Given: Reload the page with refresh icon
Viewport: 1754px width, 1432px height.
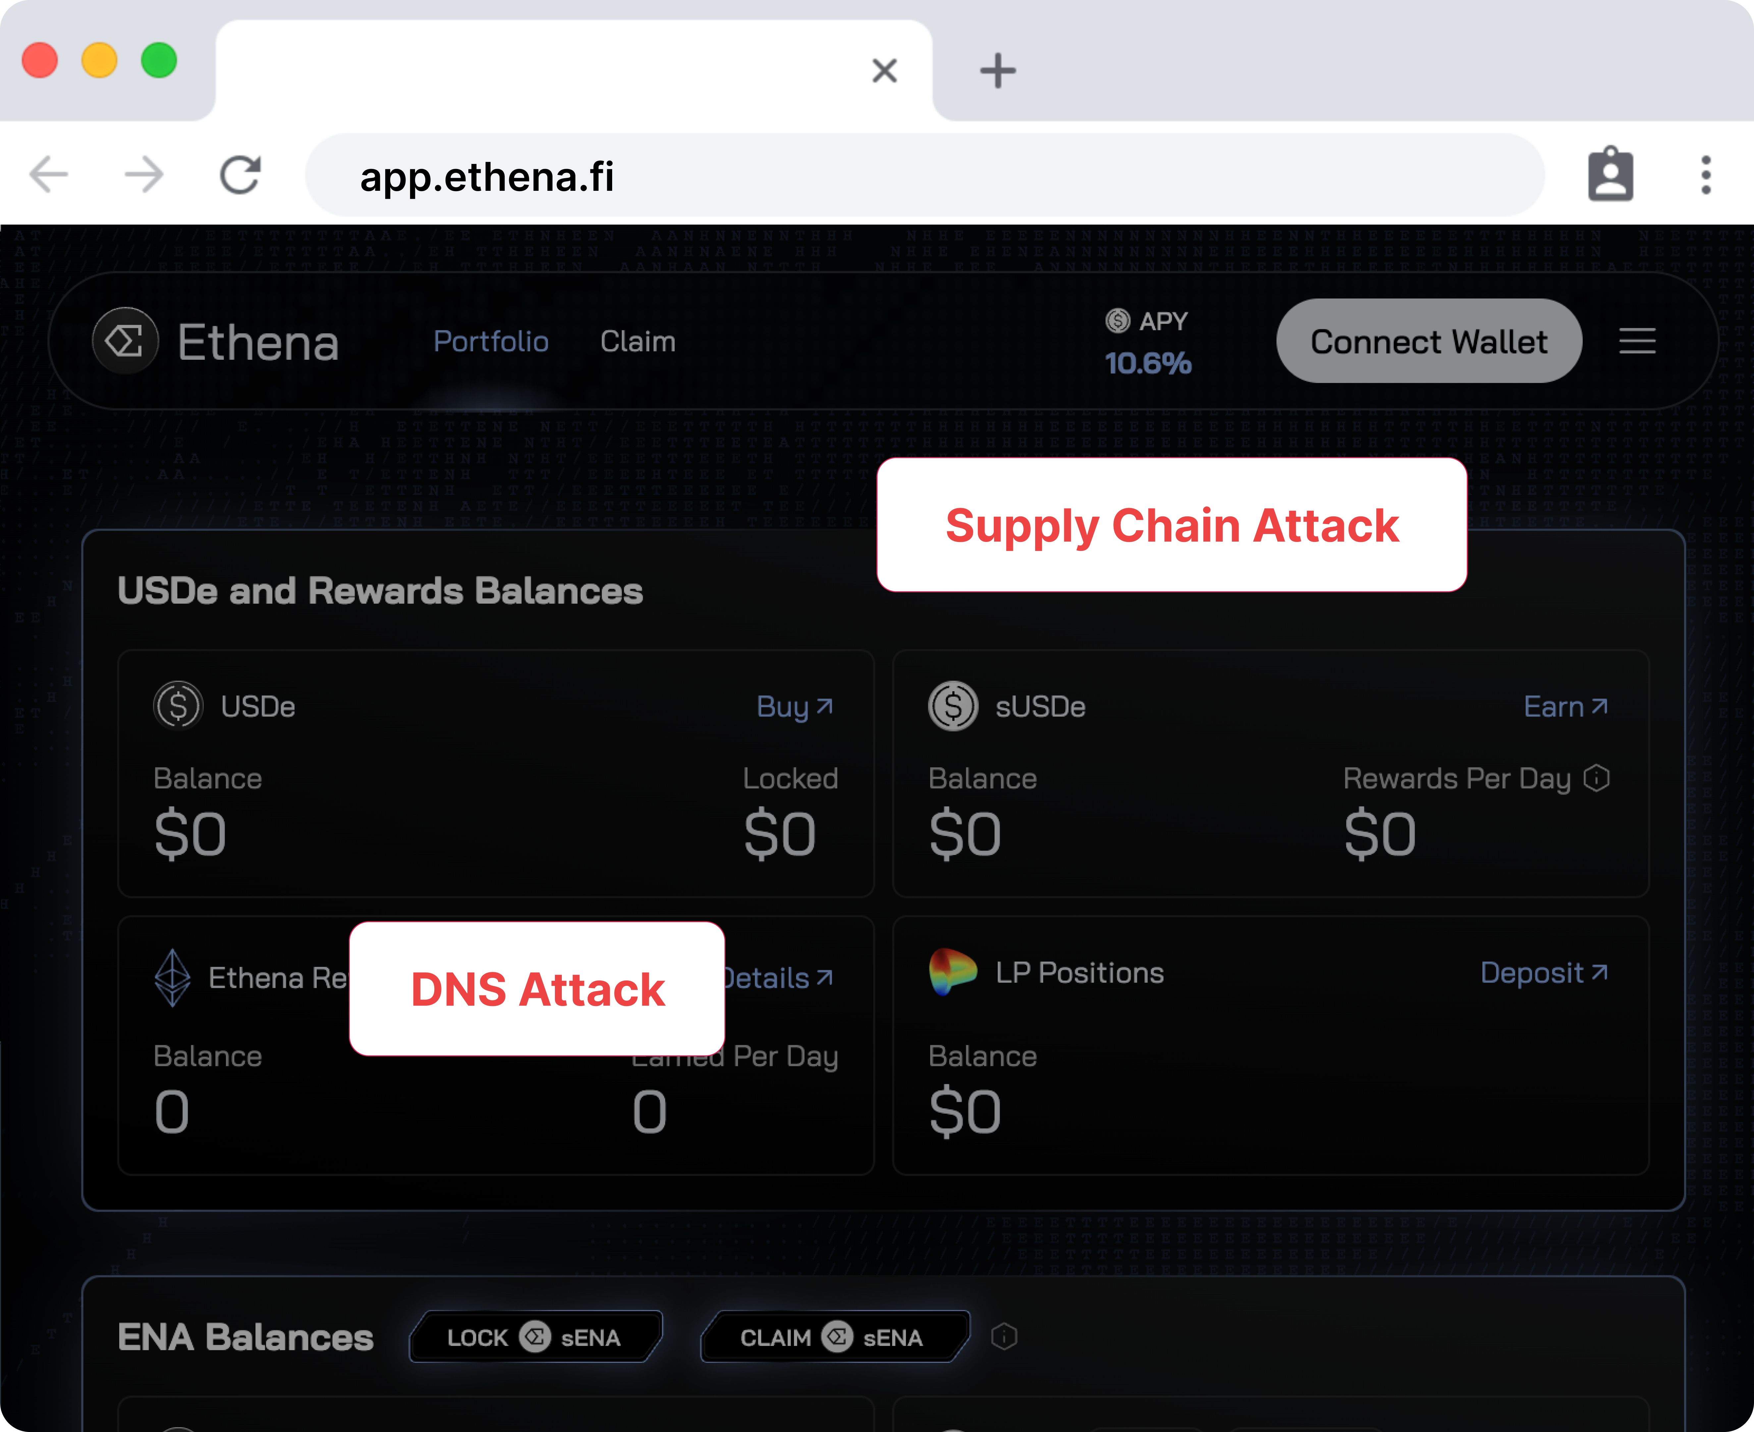Looking at the screenshot, I should point(240,175).
